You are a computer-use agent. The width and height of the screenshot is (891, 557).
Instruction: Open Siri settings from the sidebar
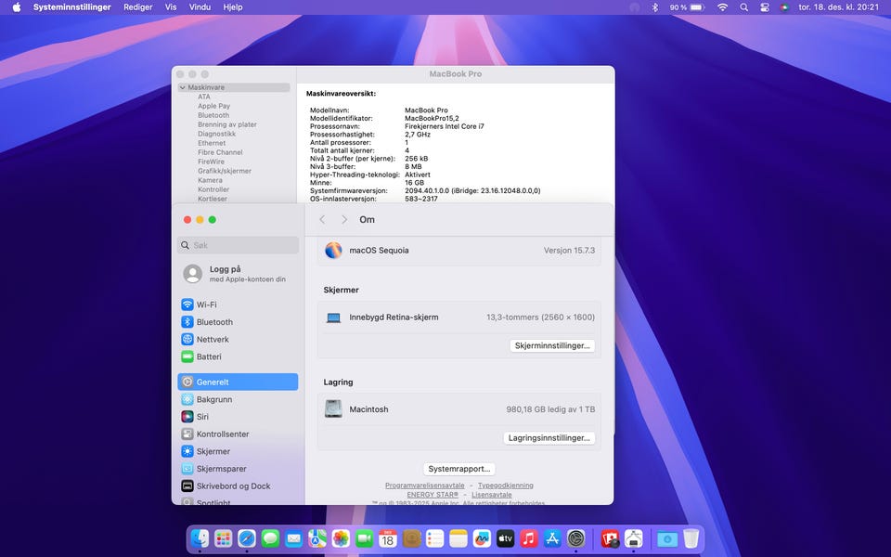click(201, 417)
